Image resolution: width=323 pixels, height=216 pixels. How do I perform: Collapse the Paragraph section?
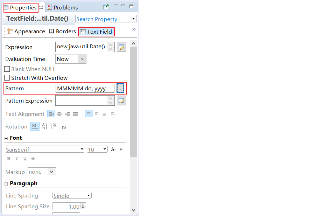pos(6,184)
